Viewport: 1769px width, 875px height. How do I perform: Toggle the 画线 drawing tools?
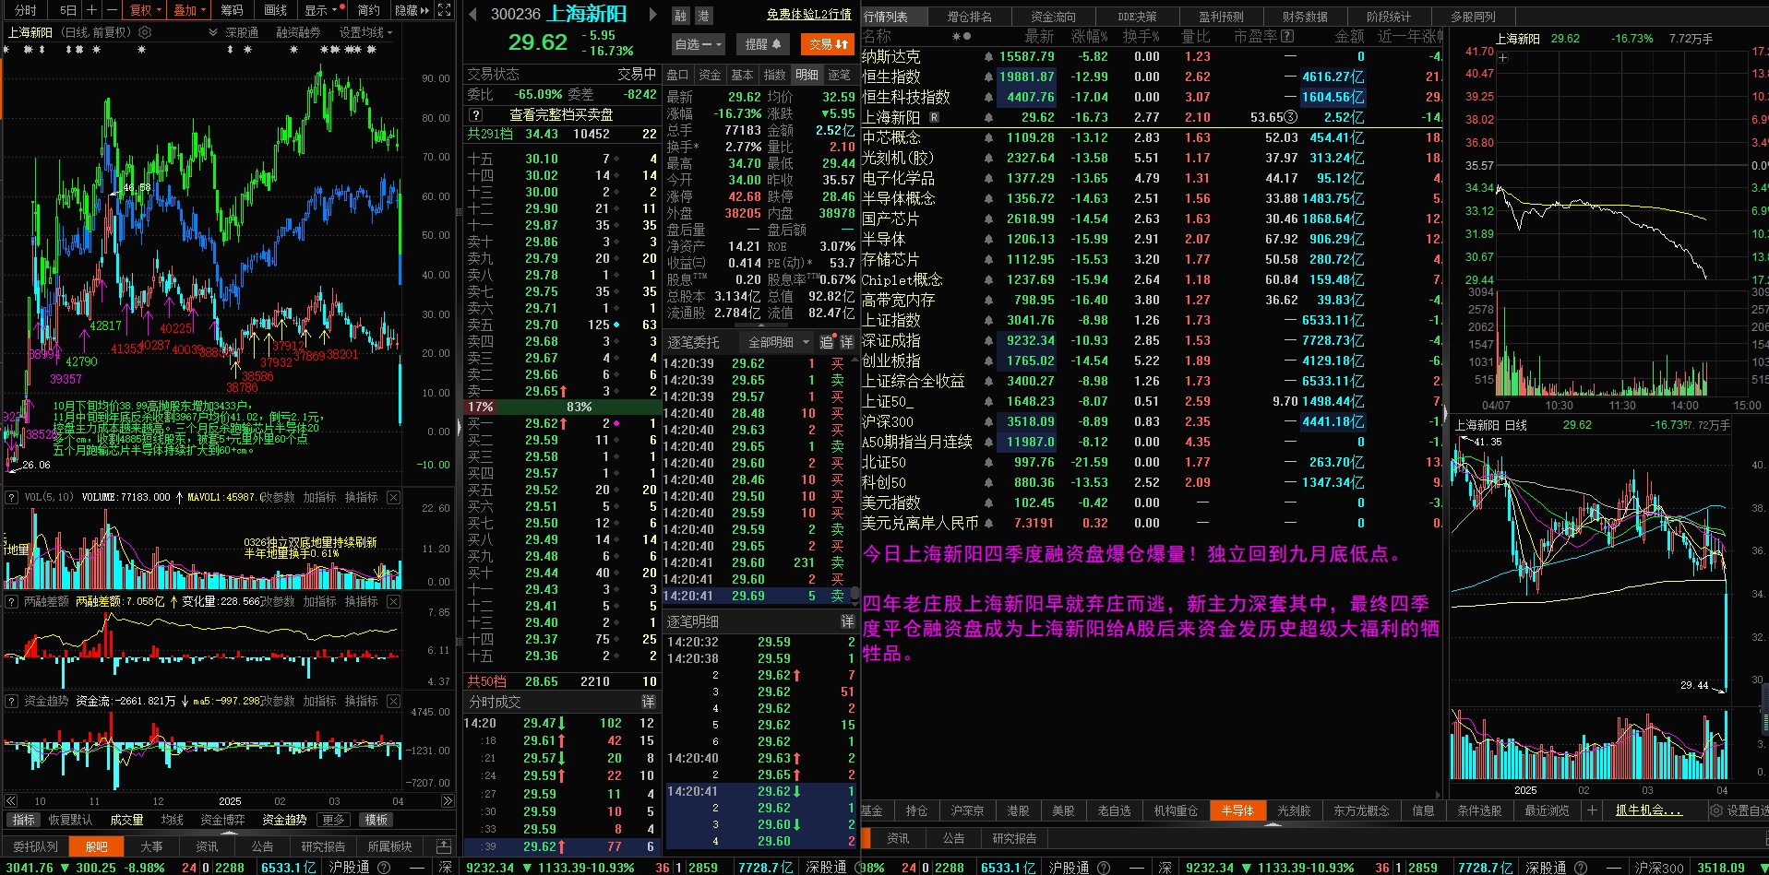click(x=275, y=10)
